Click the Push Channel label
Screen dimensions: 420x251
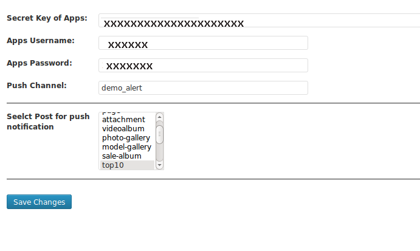click(36, 86)
